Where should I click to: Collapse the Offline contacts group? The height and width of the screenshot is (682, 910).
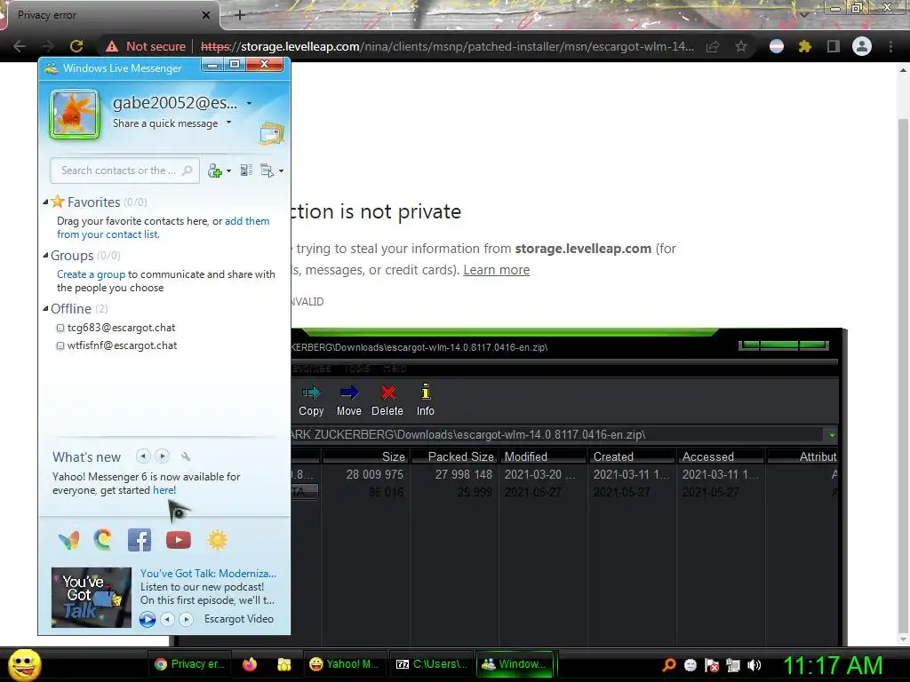coord(45,308)
